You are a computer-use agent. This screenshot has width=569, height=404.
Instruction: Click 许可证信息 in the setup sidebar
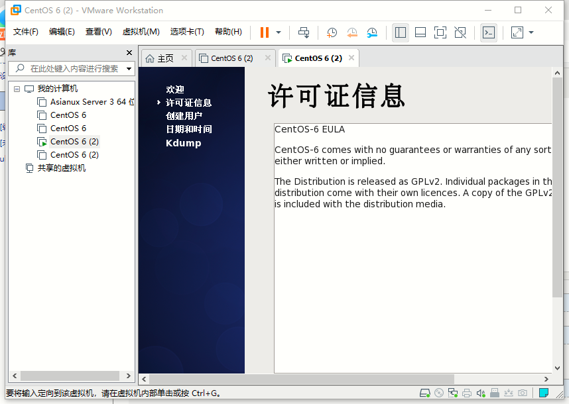pos(189,103)
